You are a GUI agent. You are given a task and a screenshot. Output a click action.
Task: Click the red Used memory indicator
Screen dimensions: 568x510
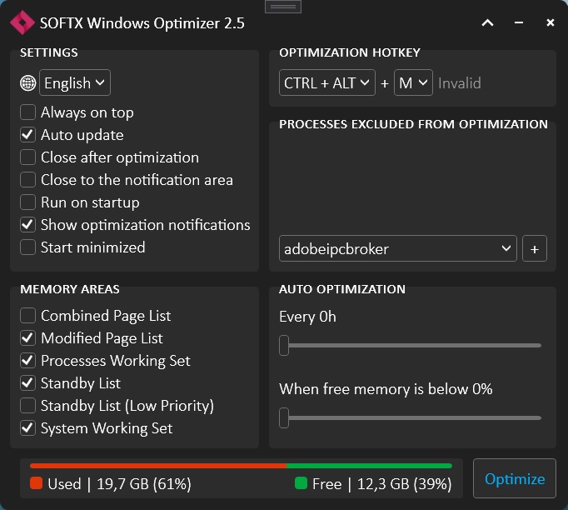coord(36,483)
